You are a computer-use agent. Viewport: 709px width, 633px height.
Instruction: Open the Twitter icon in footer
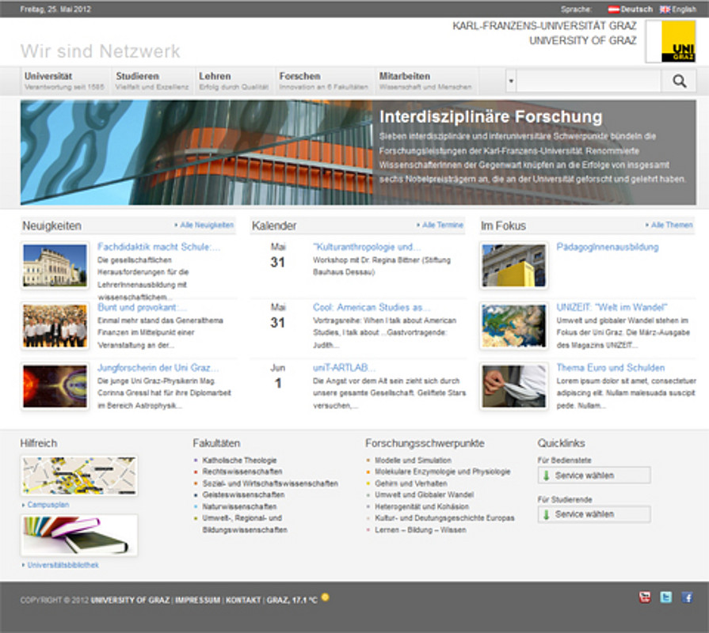tap(666, 597)
